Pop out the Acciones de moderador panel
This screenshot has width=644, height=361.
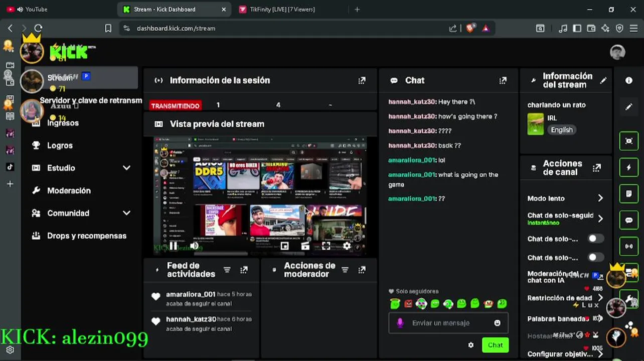[362, 270]
